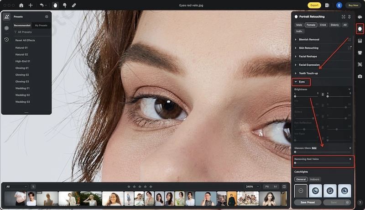Click the Buy Now button
This screenshot has height=210, width=365.
[353, 5]
